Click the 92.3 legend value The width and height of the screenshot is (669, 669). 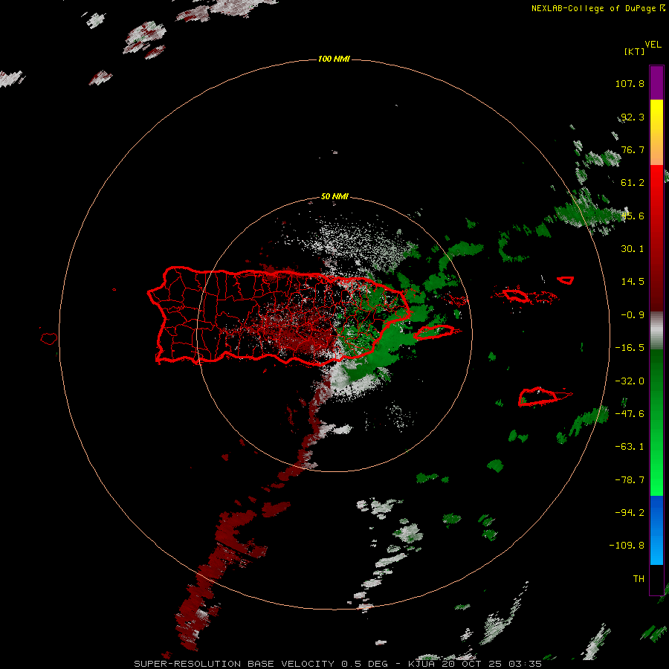[633, 117]
